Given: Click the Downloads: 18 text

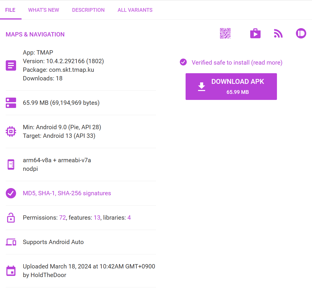Looking at the screenshot, I should point(43,78).
